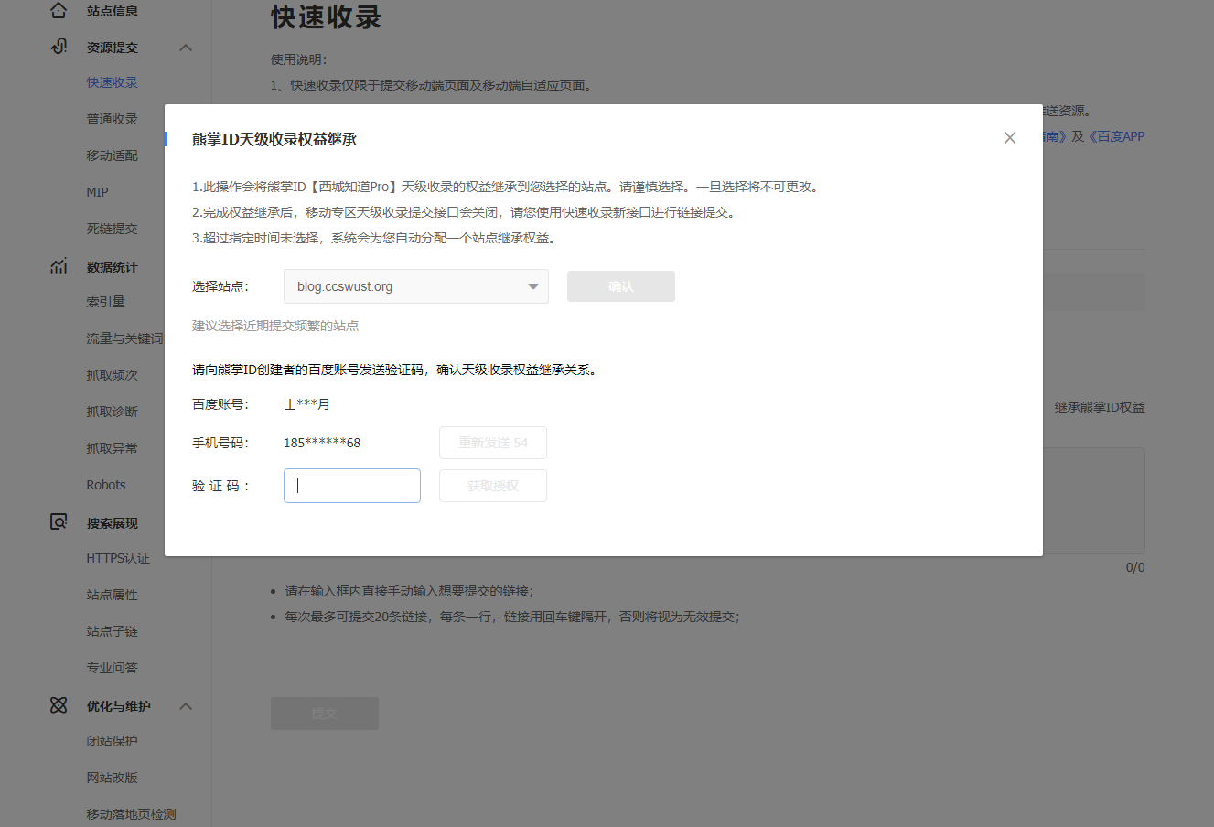Open the 选择站点 dropdown showing blog.ccswust.org
1214x827 pixels.
click(x=416, y=286)
